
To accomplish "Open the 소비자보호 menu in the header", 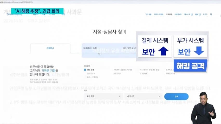I will [x=178, y=14].
